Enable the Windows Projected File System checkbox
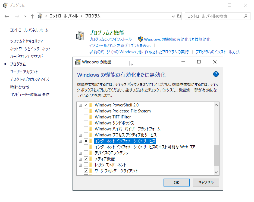The width and height of the screenshot is (254, 202). click(86, 111)
